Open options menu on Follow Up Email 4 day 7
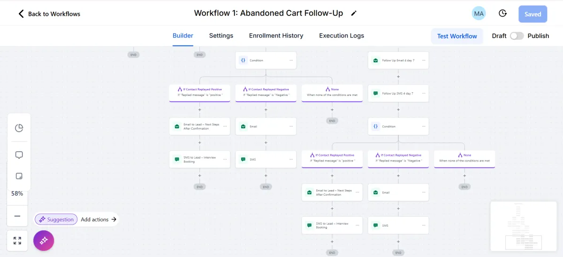This screenshot has width=563, height=257. 424,60
